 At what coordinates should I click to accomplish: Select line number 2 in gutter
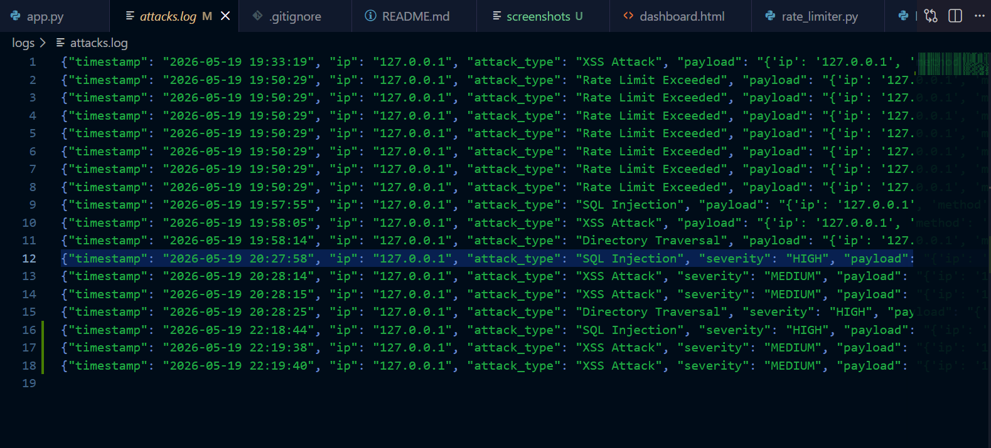33,80
